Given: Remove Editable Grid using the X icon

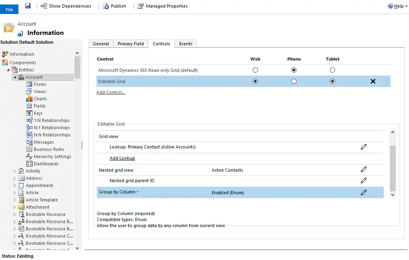Looking at the screenshot, I should point(373,81).
